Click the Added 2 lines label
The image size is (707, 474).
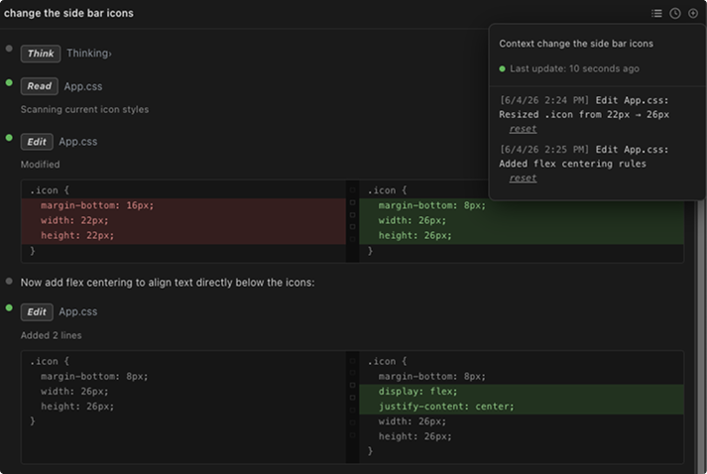[51, 335]
